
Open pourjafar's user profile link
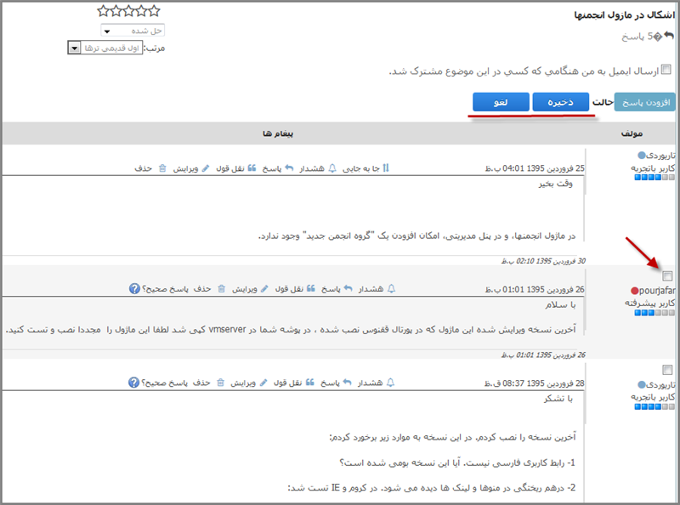[x=656, y=290]
